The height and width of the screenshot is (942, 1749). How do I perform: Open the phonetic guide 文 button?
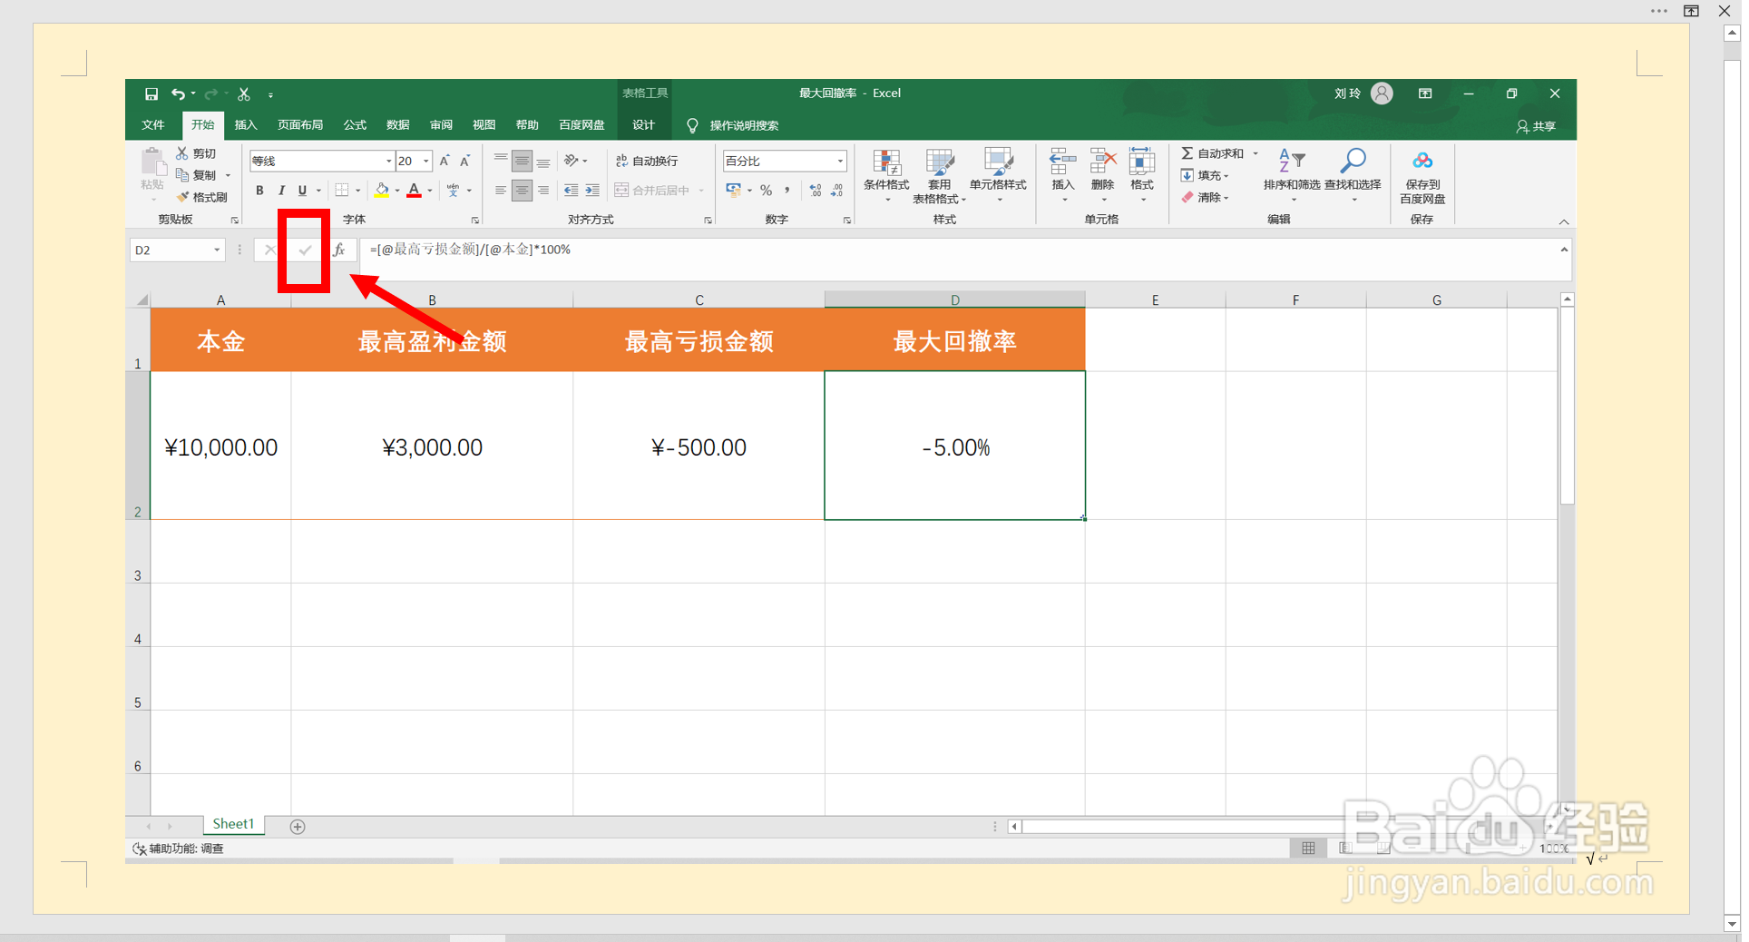(454, 190)
